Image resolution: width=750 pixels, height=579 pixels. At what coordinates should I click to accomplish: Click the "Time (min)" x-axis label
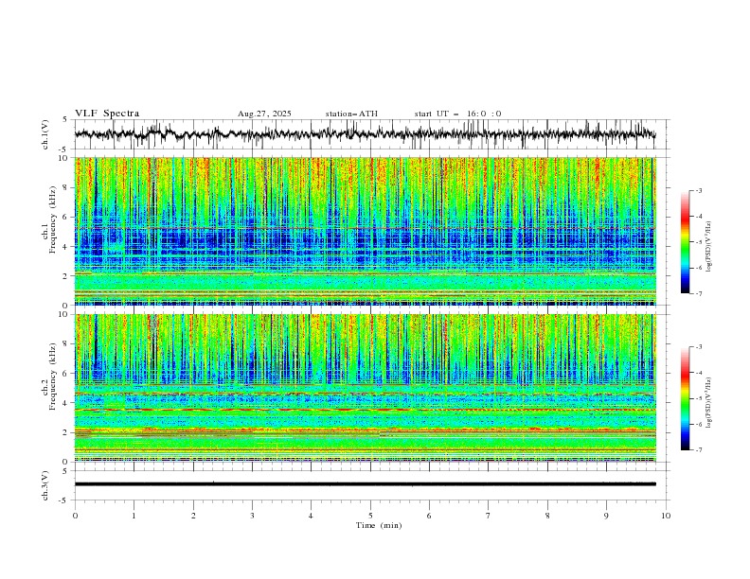tap(379, 525)
